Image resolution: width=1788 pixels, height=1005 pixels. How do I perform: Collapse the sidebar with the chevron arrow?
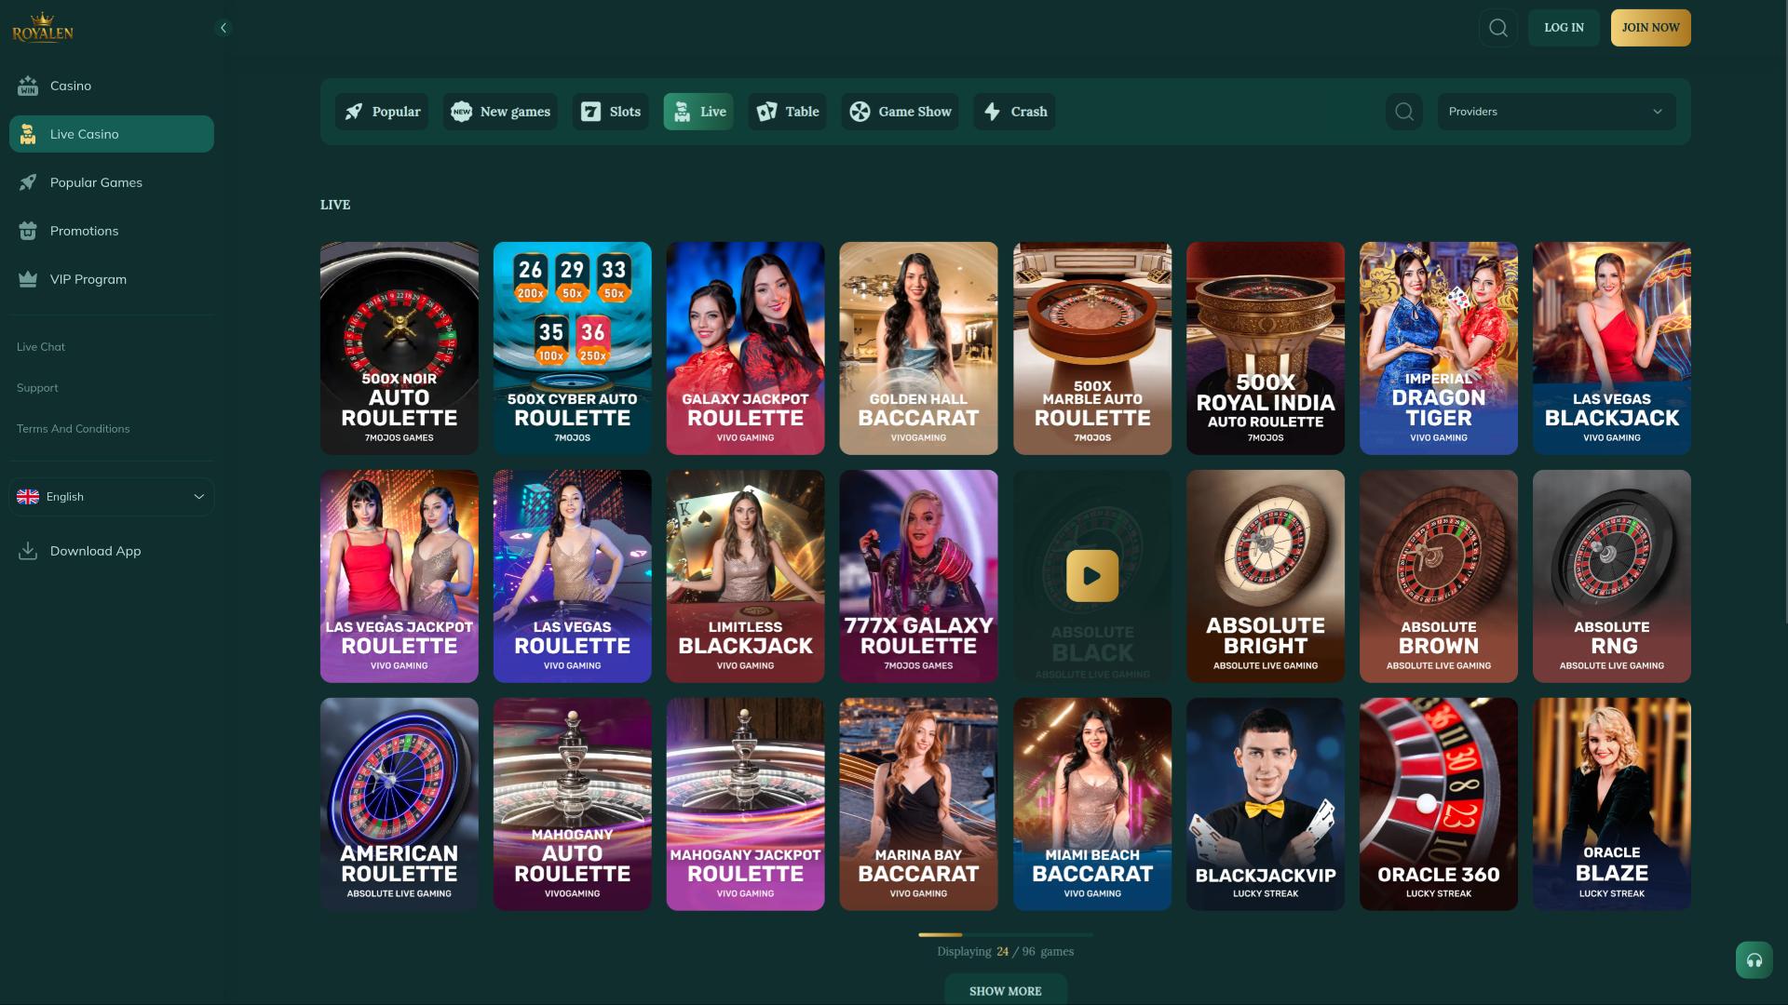(223, 28)
